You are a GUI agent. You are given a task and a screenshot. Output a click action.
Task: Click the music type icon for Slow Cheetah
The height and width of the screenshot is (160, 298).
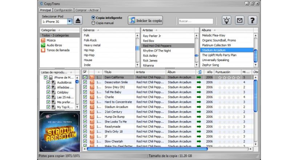92,141
